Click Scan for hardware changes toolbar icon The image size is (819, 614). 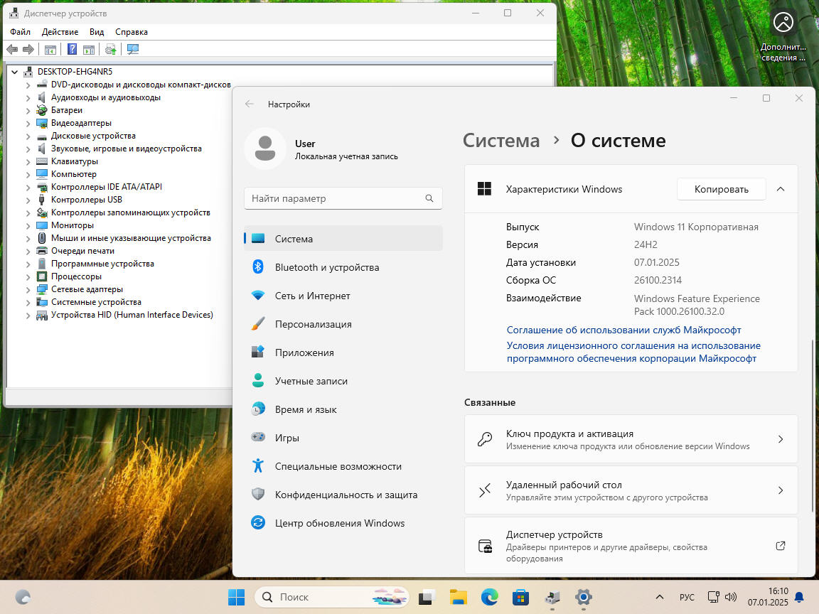132,49
